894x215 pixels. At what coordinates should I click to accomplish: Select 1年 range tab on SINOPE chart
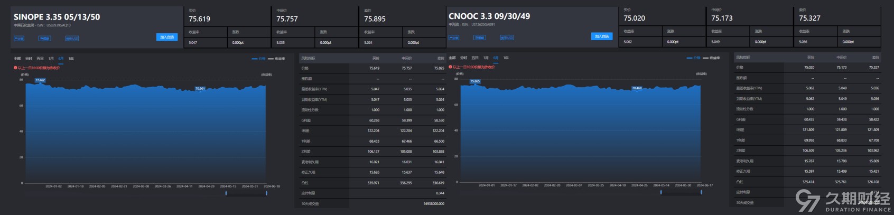pos(71,59)
